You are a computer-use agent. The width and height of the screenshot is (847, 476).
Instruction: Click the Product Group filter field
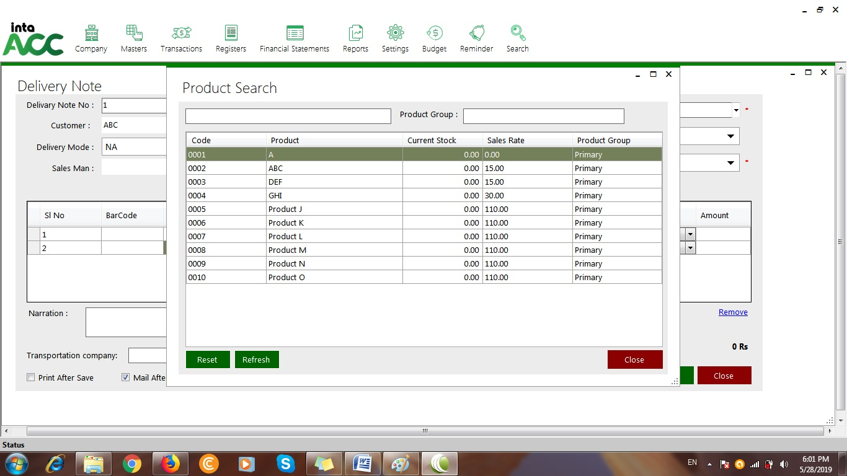pos(543,116)
